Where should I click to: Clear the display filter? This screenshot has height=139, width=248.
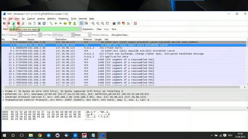click(x=99, y=29)
